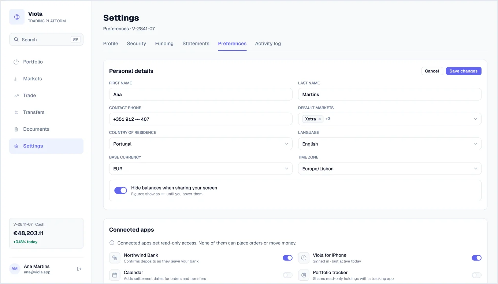Disable the Northwind Bank connection
Screen dimensions: 498x284
(287, 258)
